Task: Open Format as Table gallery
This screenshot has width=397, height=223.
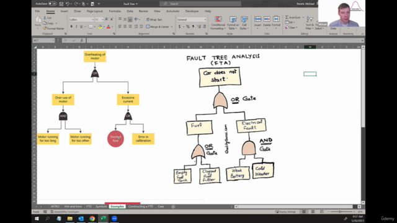Action: coord(233,23)
